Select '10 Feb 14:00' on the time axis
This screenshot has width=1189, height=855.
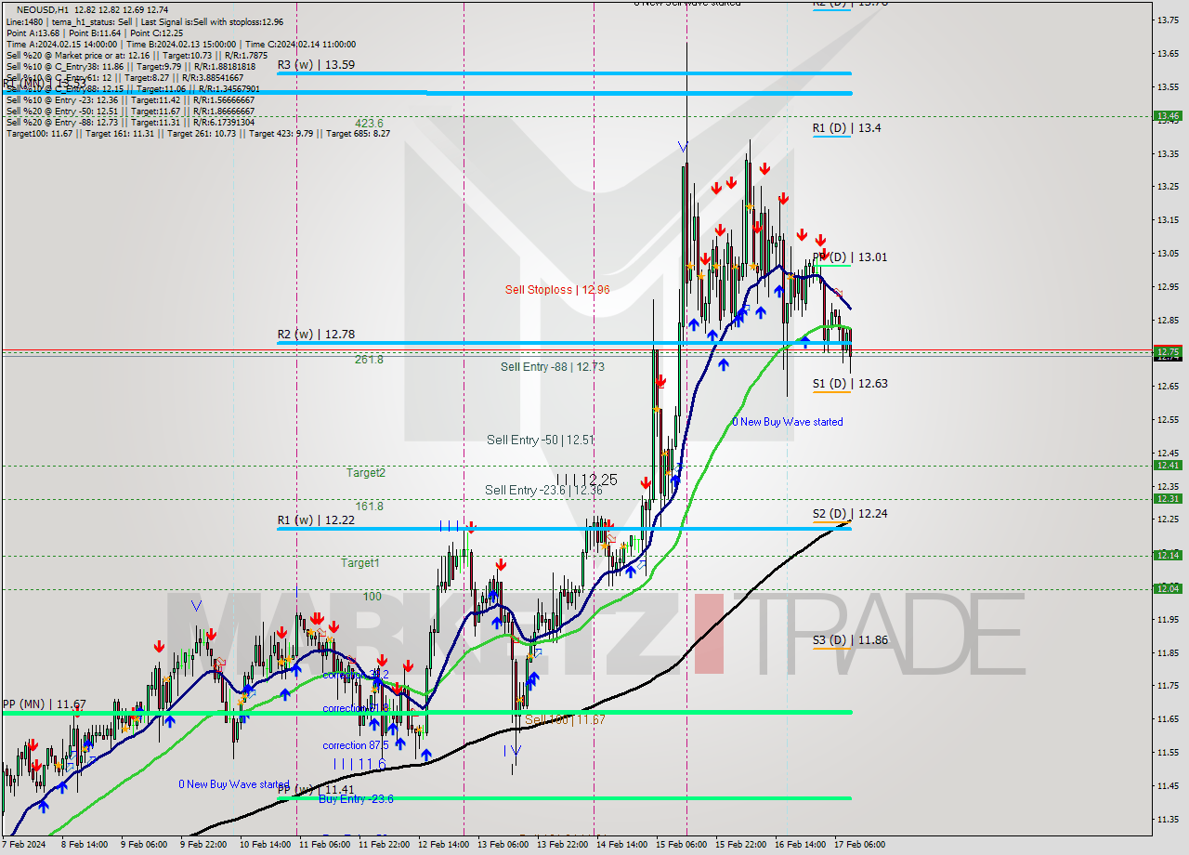(265, 845)
